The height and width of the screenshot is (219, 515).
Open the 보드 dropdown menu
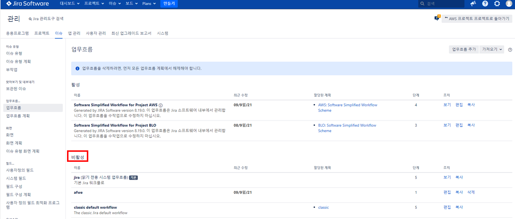131,4
